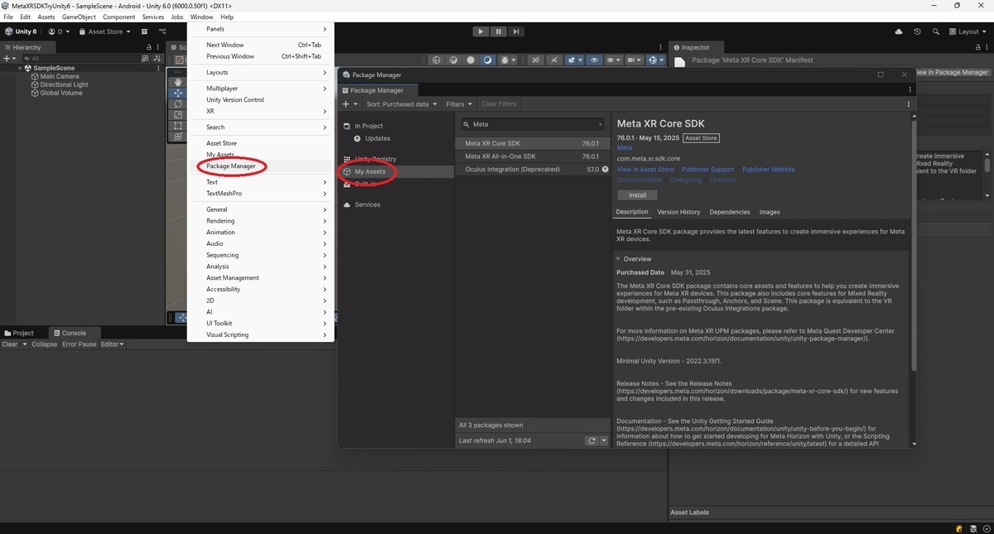Click the Unity Version Control cloud icon
The height and width of the screenshot is (534, 994).
click(899, 31)
